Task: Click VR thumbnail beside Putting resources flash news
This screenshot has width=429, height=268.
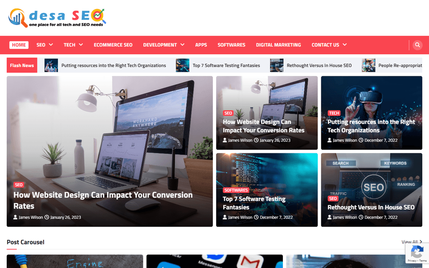Action: coord(51,66)
